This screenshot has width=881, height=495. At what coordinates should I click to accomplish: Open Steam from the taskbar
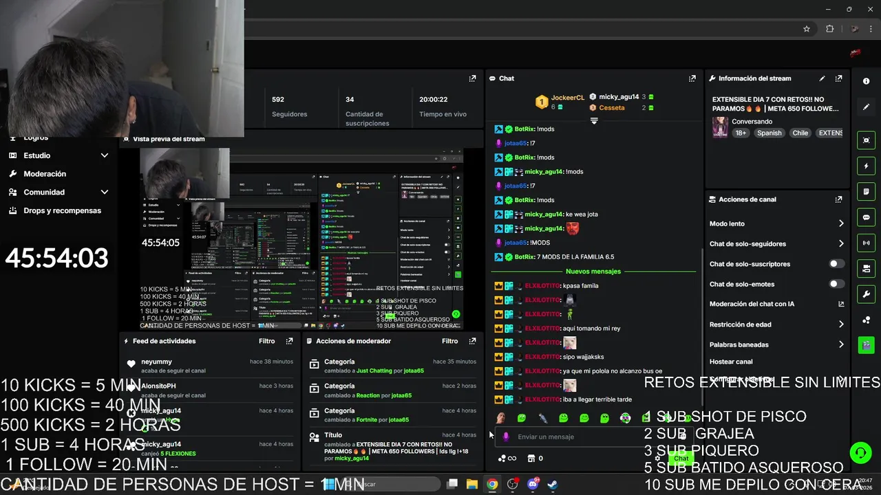pyautogui.click(x=553, y=484)
